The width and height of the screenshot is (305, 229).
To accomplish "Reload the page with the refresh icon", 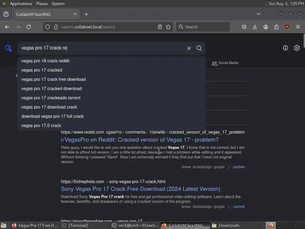I will (29, 27).
